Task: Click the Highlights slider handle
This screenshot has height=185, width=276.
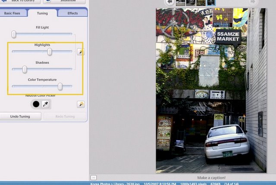Action: click(50, 52)
